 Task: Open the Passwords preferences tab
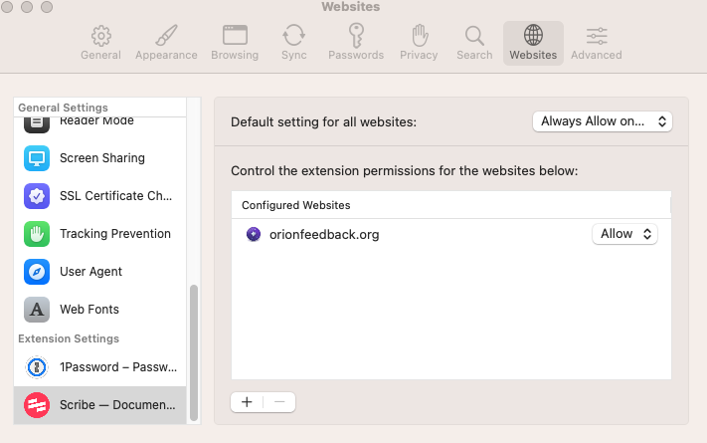(x=356, y=43)
